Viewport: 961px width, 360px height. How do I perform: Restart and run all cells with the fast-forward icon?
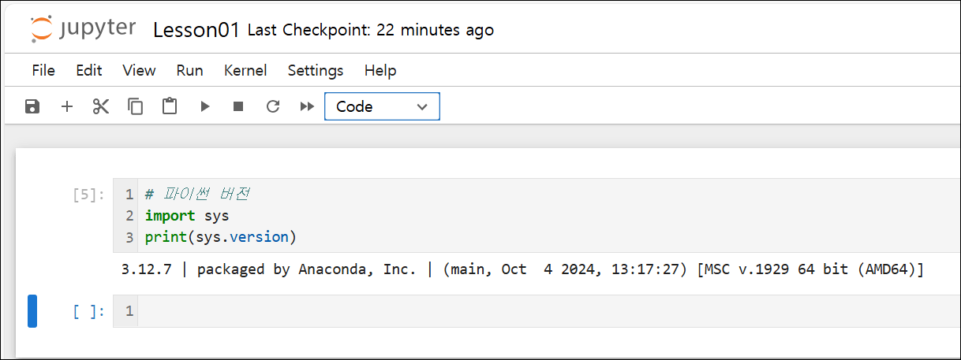tap(308, 106)
